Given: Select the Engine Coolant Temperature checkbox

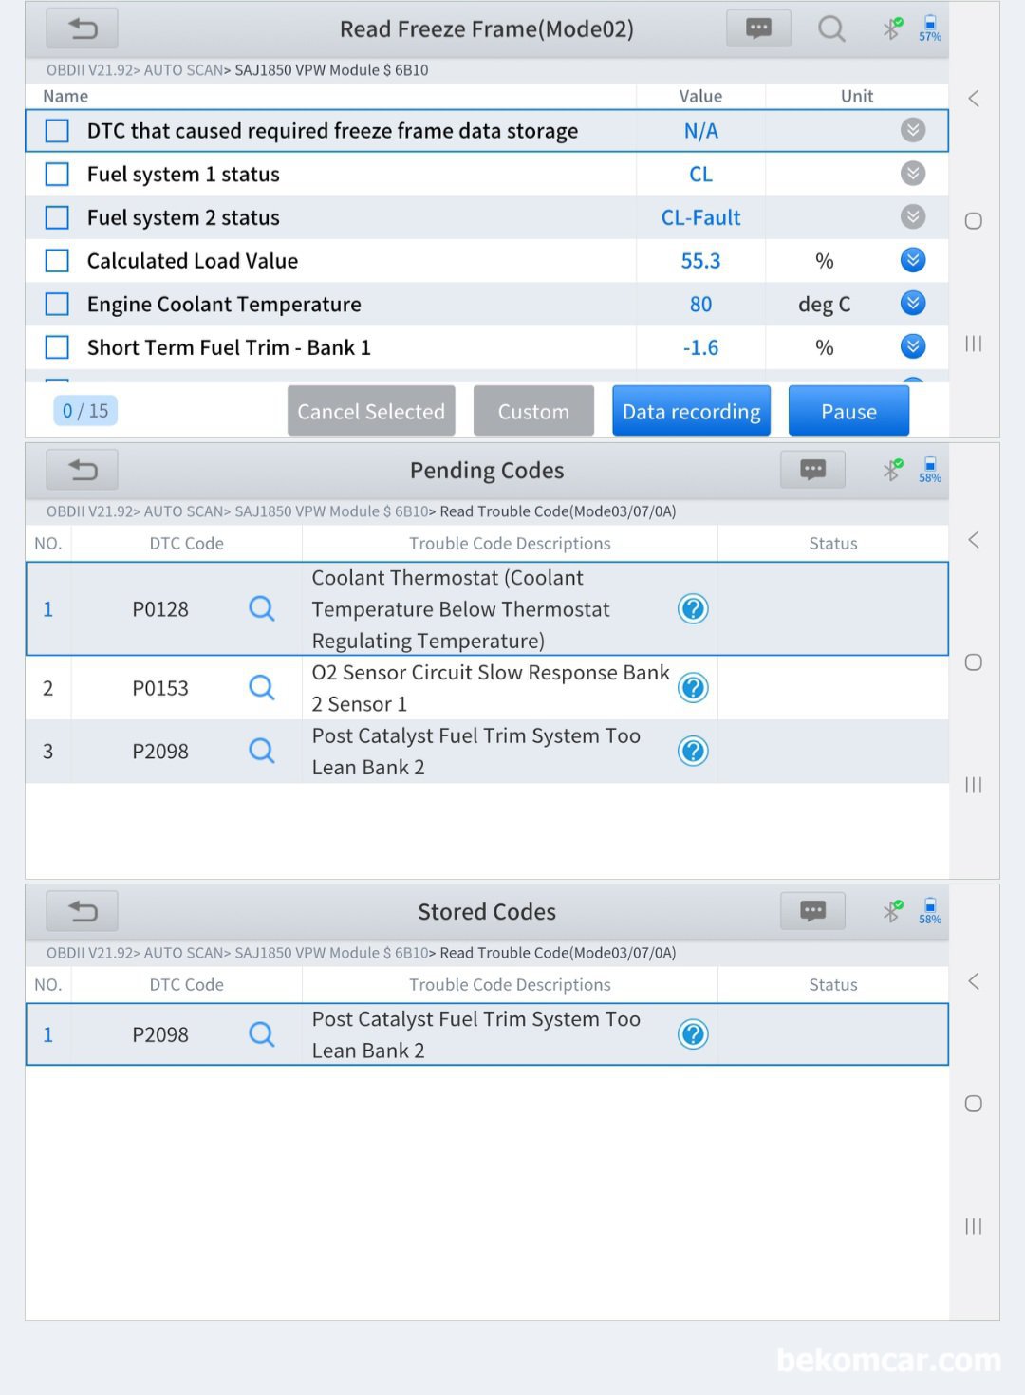Looking at the screenshot, I should tap(58, 305).
